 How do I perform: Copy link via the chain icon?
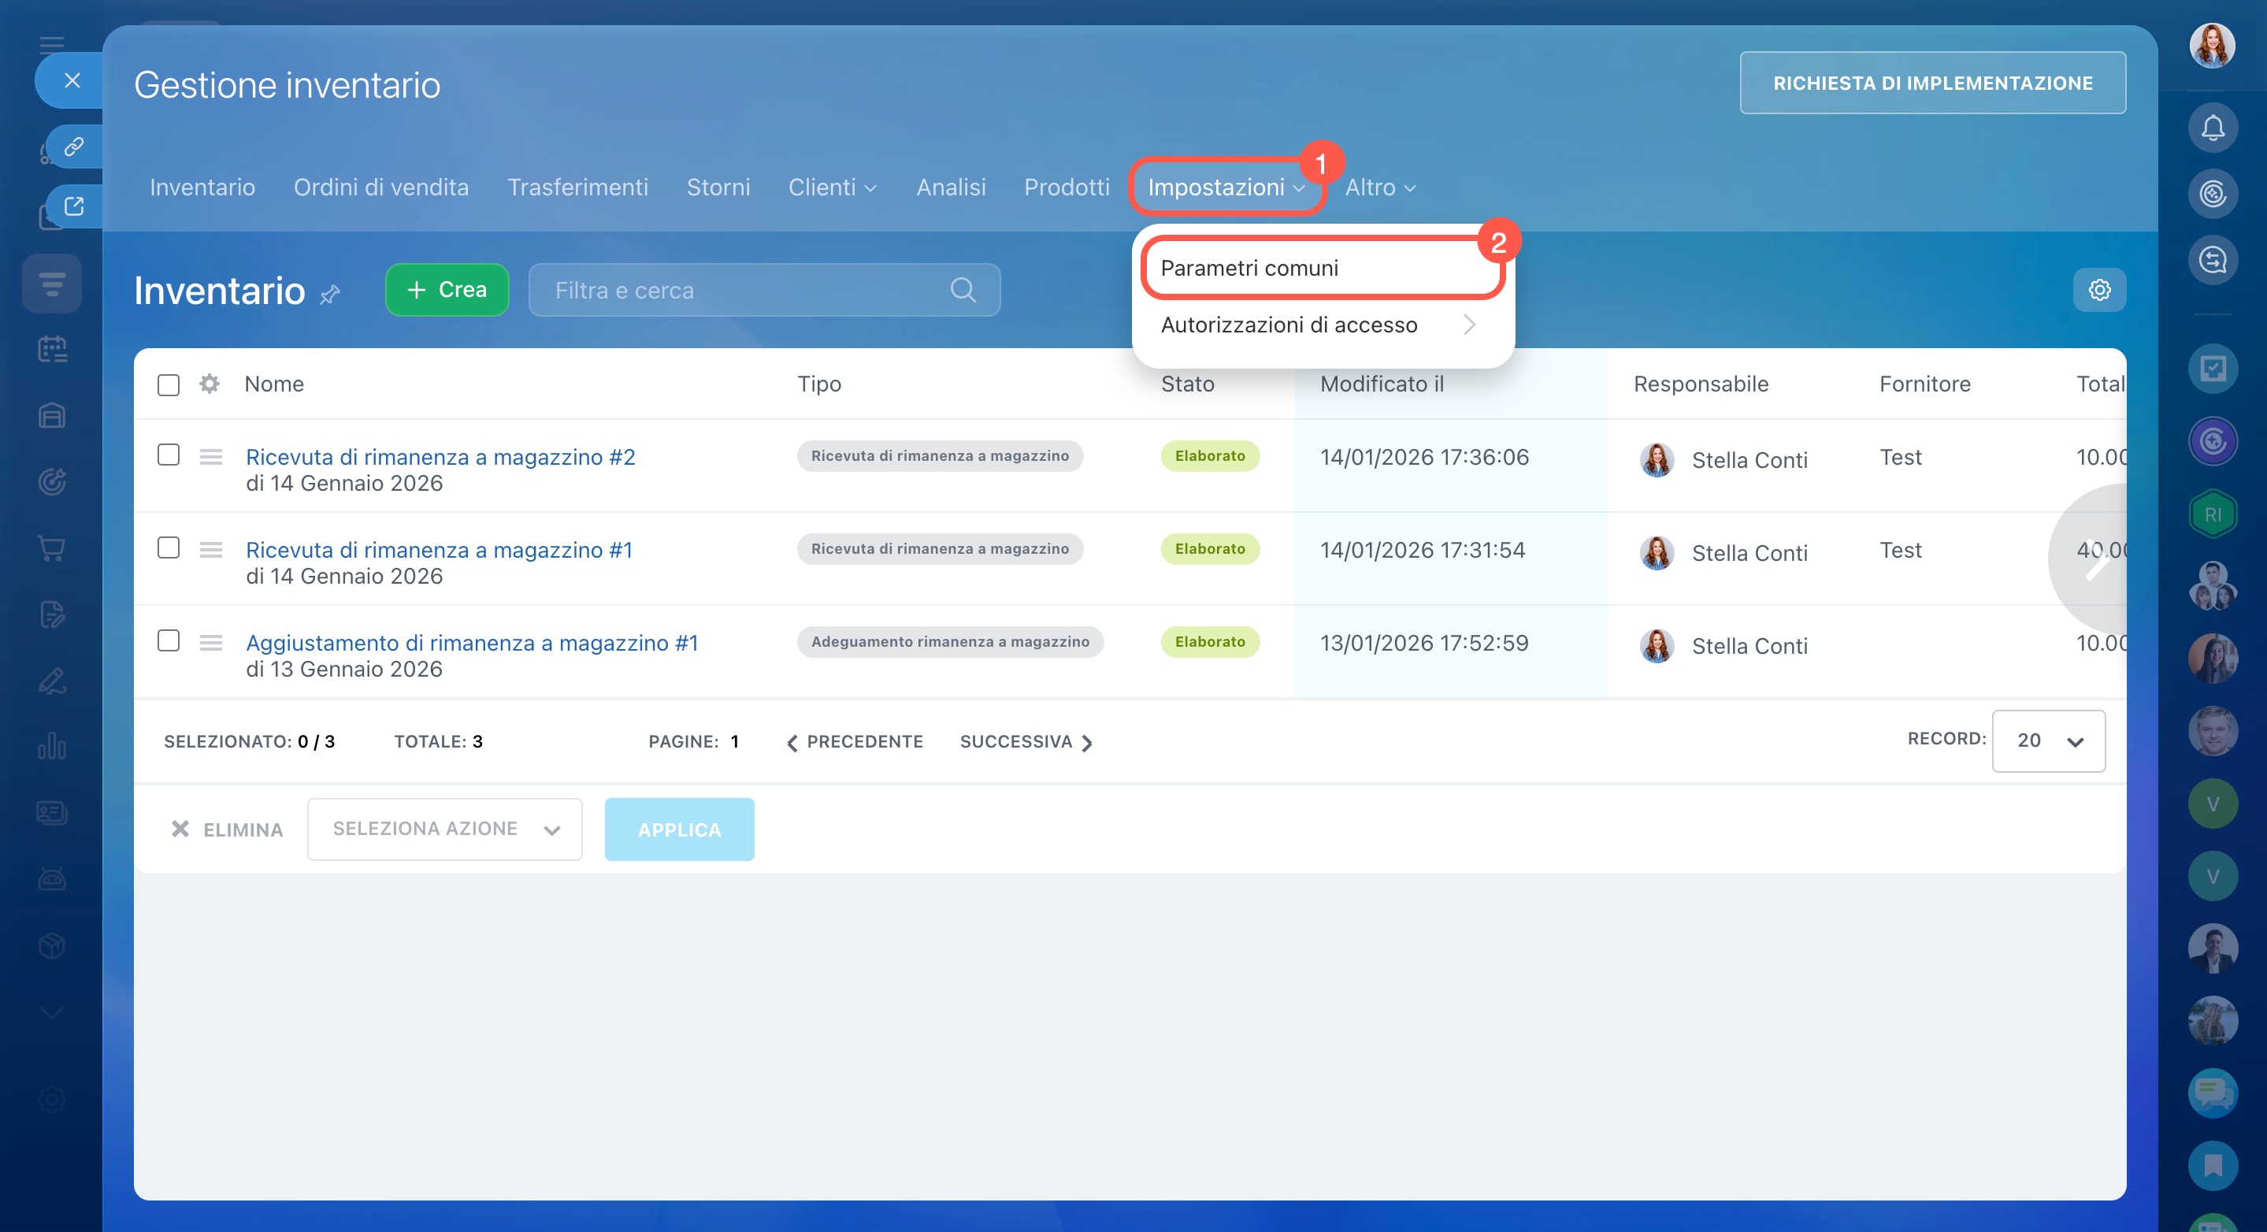pyautogui.click(x=74, y=146)
